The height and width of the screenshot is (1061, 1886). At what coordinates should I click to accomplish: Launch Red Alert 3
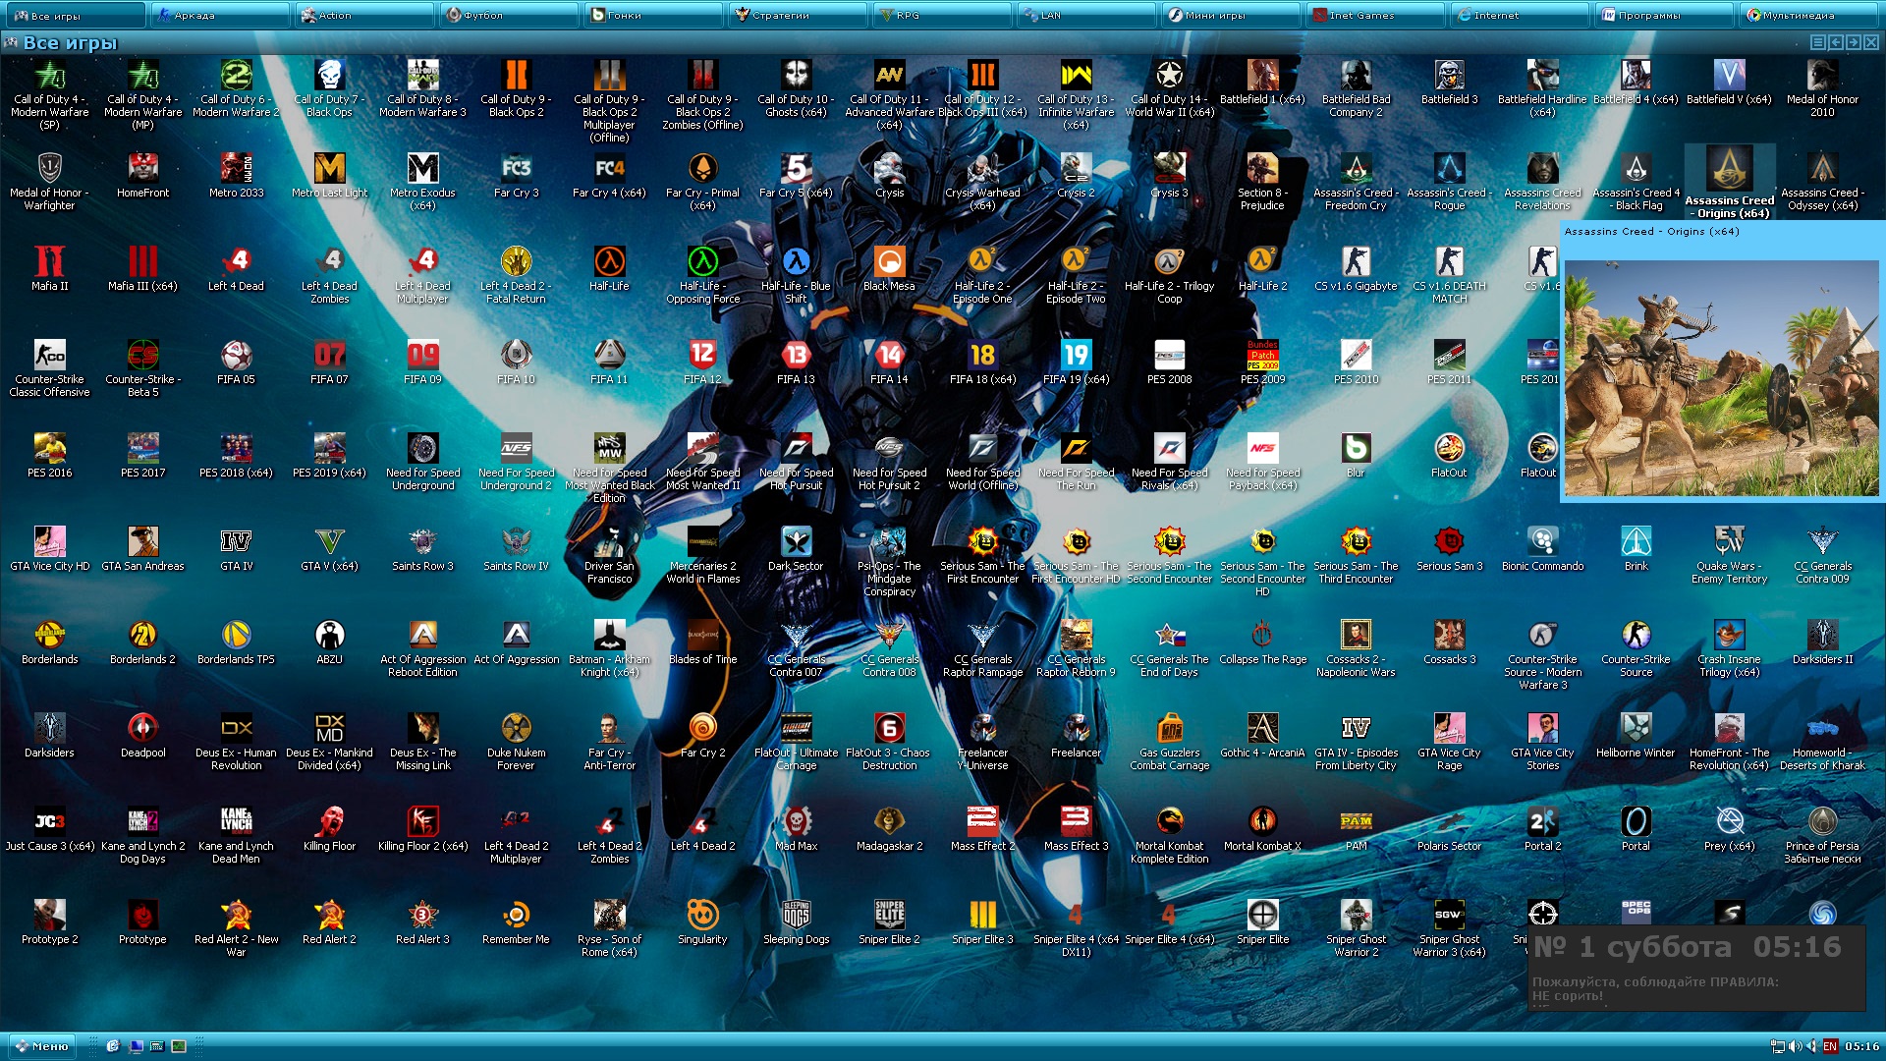(422, 922)
